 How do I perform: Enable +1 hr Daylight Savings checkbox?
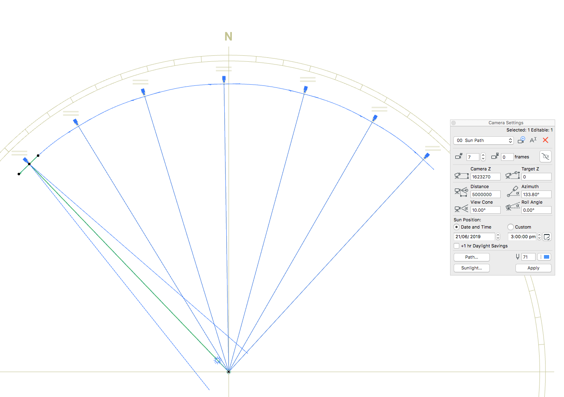[x=456, y=246]
